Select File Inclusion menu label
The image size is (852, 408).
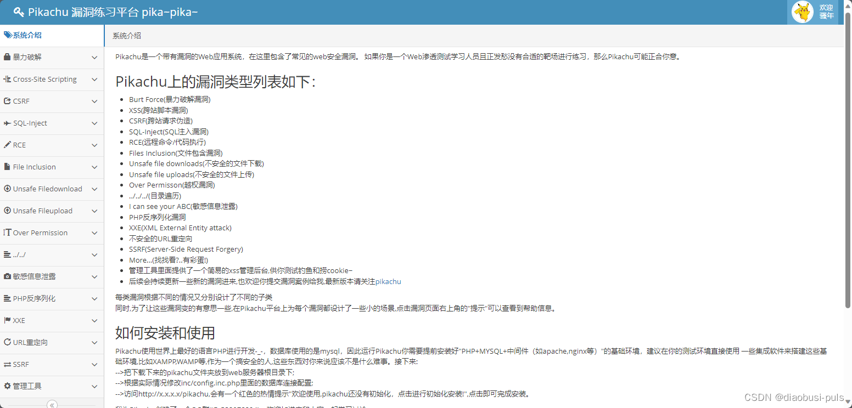[x=35, y=167]
